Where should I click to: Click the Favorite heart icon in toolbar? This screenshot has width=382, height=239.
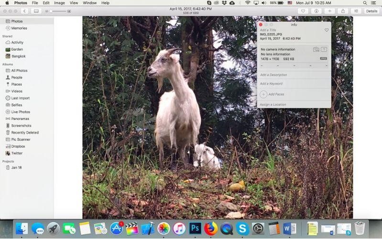[303, 11]
